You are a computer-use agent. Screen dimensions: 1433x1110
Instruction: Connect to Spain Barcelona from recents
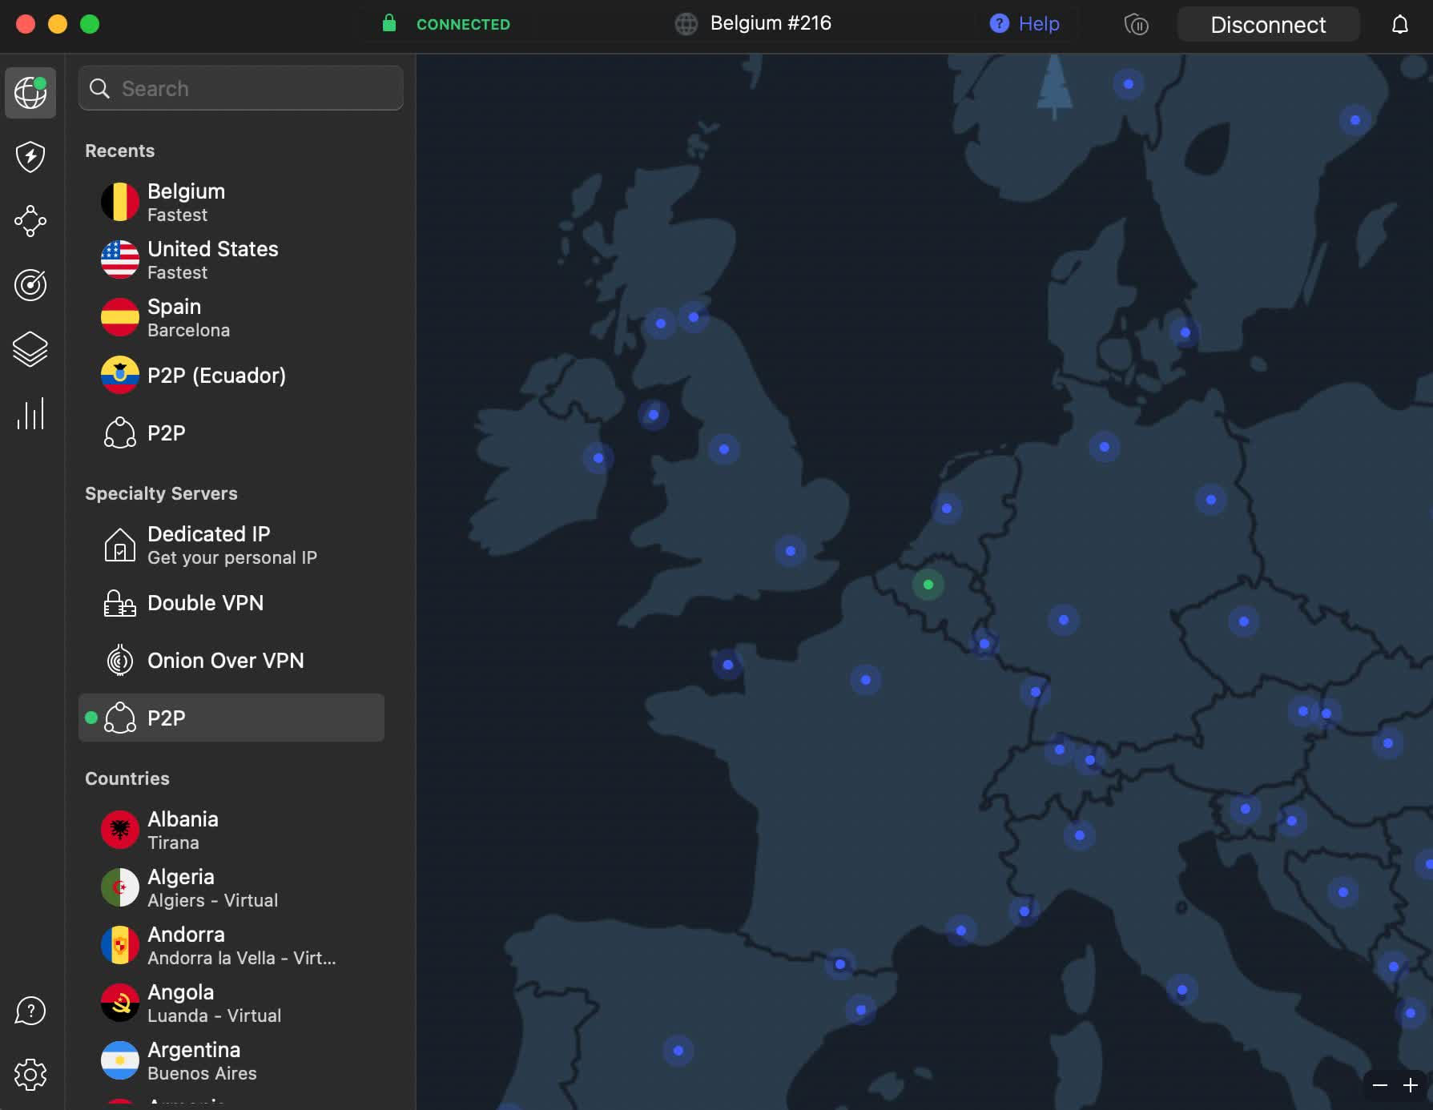coord(188,318)
